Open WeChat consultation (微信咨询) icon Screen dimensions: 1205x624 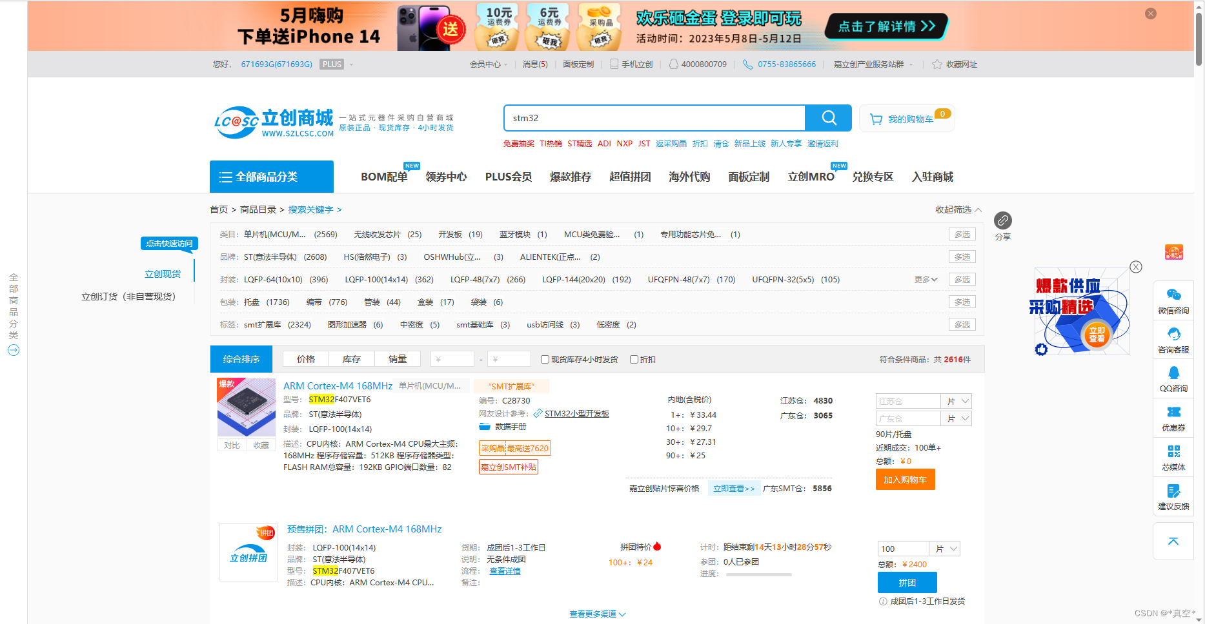tap(1173, 295)
